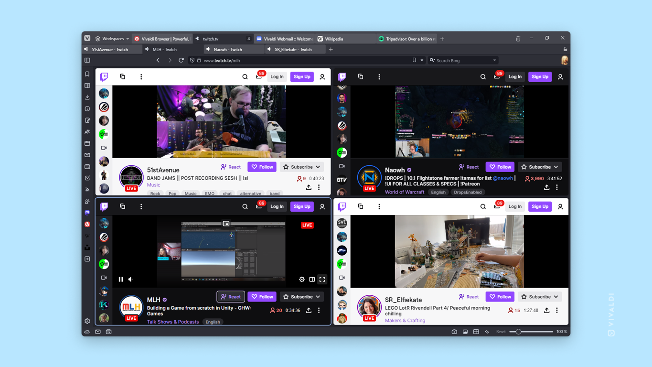Open the Downloads panel
Screen dimensions: 652x367
point(87,97)
